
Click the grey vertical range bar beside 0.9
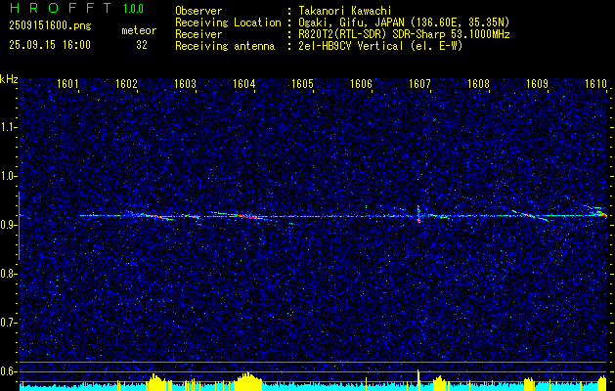pos(19,226)
